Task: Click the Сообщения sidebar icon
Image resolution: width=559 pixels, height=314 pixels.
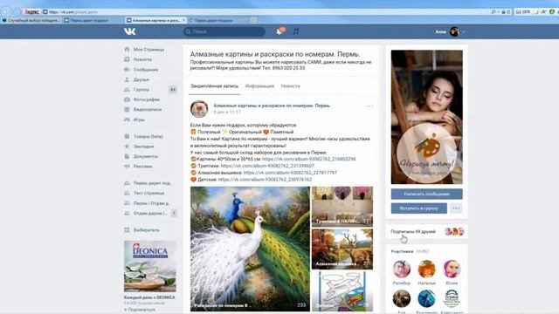Action: (x=127, y=70)
